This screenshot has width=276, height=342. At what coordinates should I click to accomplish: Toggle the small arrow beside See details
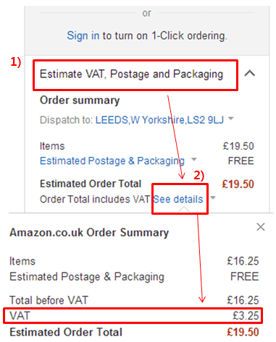pos(213,197)
